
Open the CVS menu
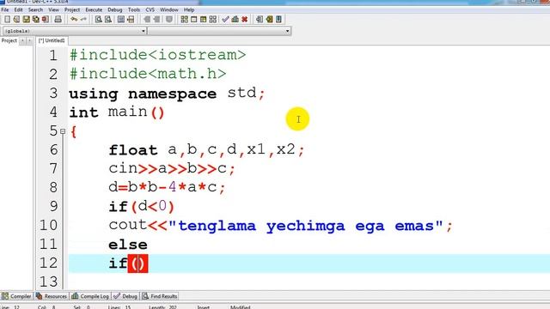pyautogui.click(x=150, y=9)
